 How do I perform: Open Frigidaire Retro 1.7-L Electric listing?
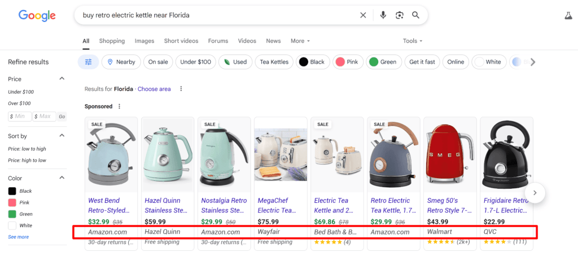(506, 205)
